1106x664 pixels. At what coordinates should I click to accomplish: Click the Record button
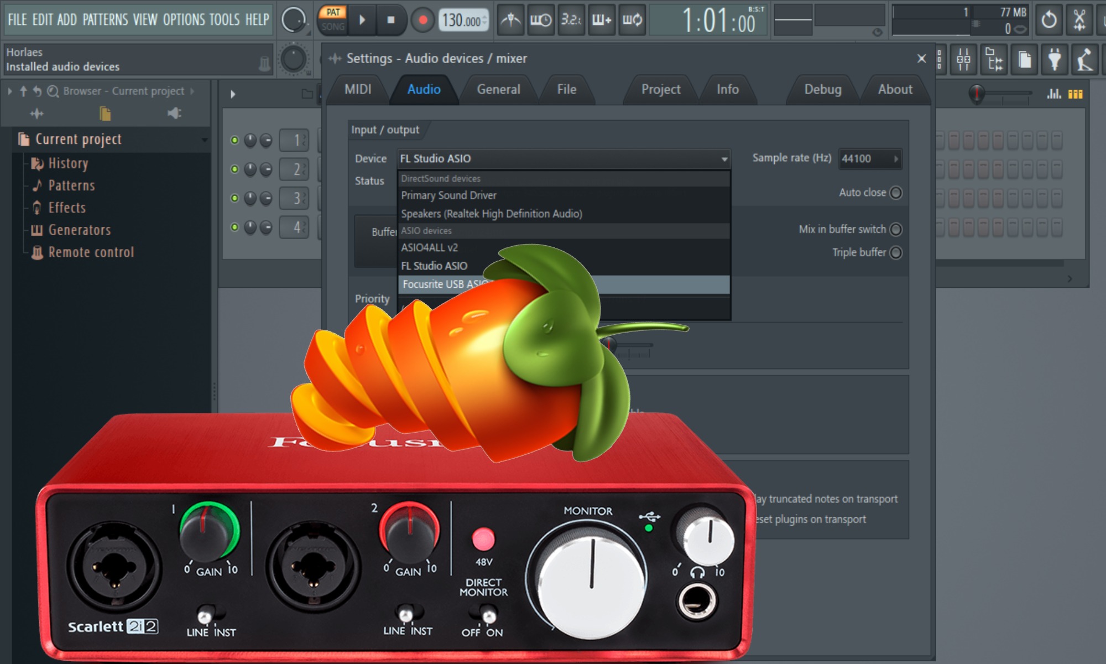(x=423, y=20)
